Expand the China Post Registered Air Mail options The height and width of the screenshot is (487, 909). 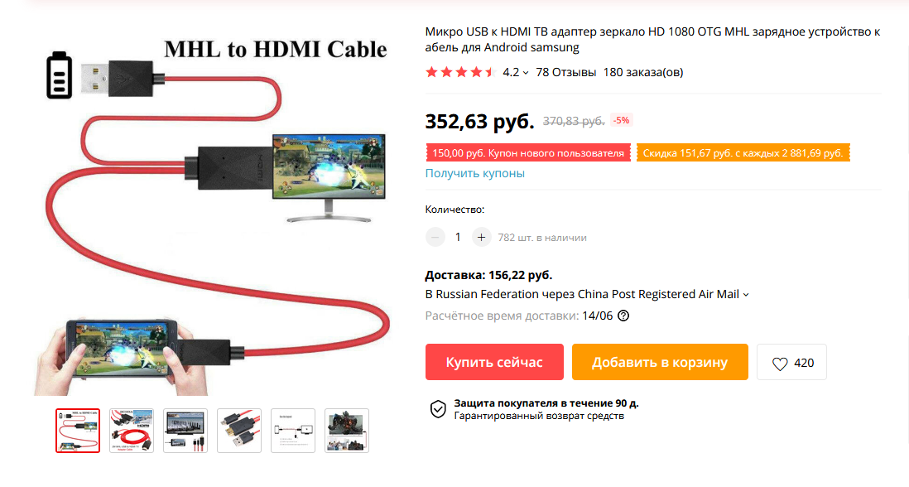point(746,295)
